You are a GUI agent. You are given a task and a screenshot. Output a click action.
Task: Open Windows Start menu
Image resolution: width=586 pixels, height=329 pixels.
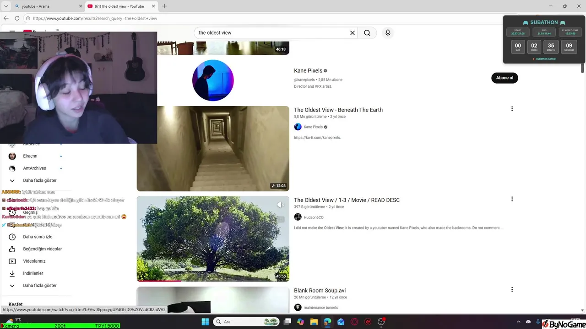(x=205, y=322)
